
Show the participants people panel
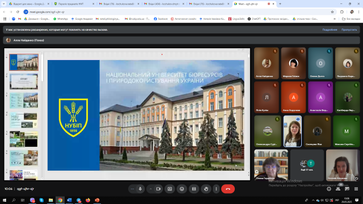(338, 189)
